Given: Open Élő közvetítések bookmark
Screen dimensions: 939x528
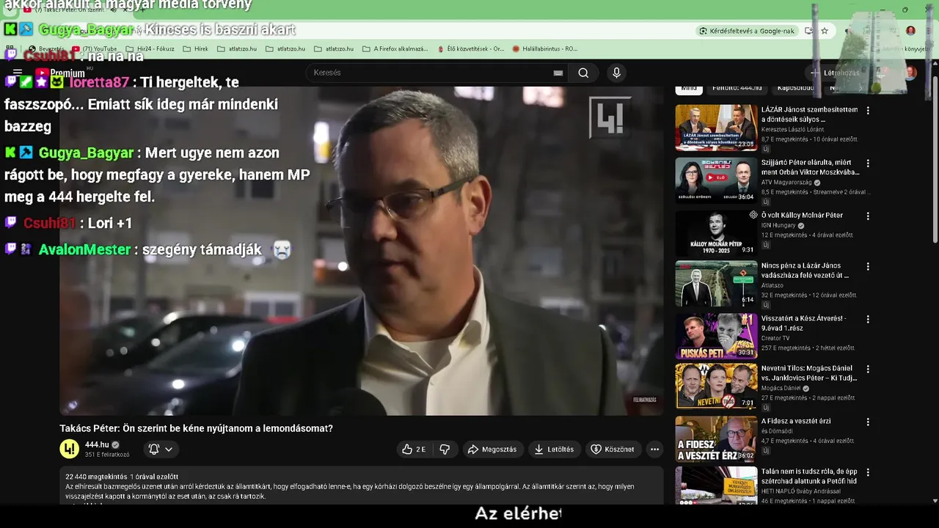Looking at the screenshot, I should coord(470,49).
